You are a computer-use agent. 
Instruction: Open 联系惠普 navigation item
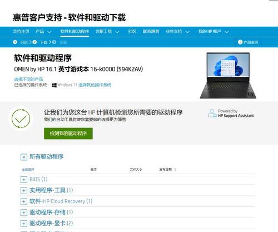(151, 31)
